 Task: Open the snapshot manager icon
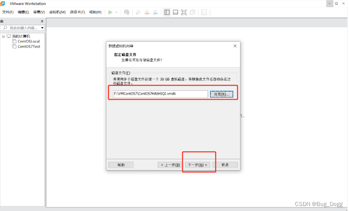155,13
